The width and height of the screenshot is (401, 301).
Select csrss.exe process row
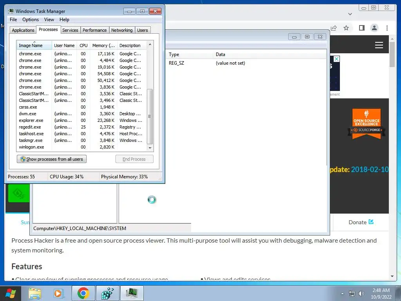[81, 107]
